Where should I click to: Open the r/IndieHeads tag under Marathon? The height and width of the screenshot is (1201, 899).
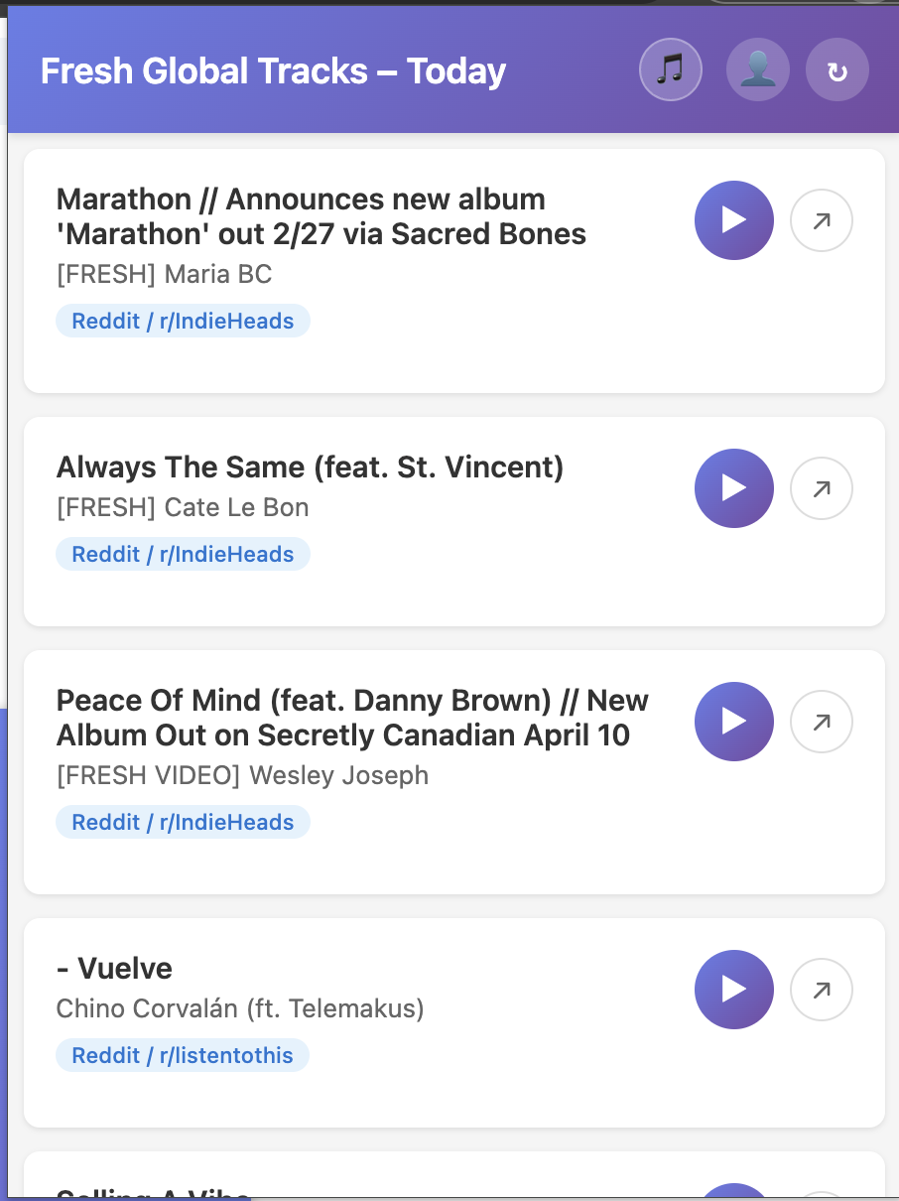coord(183,321)
